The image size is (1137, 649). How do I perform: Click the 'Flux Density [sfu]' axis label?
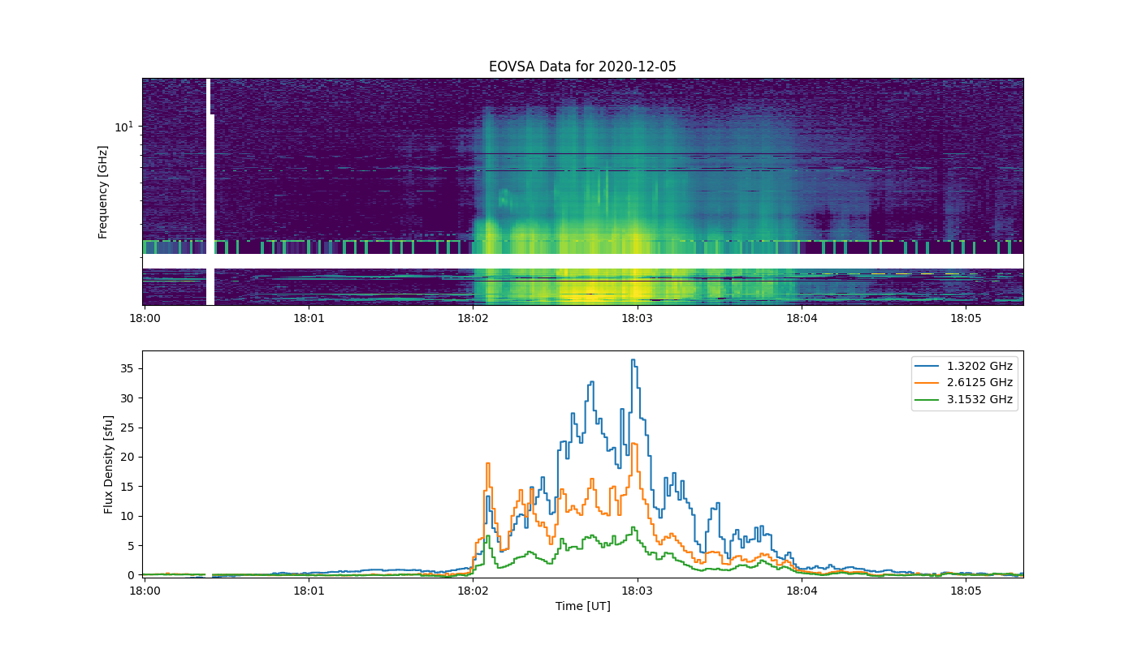(108, 464)
